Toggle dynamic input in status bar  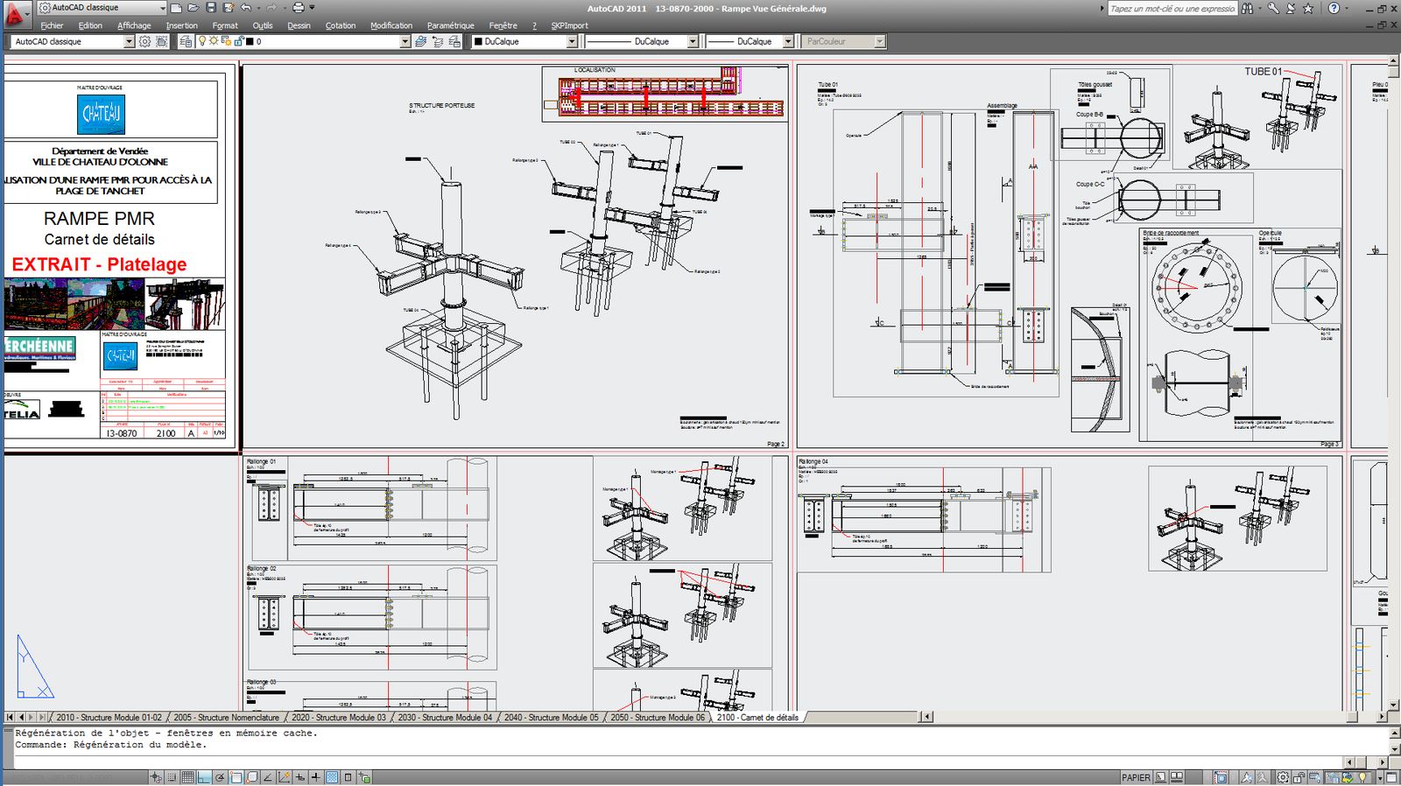point(299,776)
